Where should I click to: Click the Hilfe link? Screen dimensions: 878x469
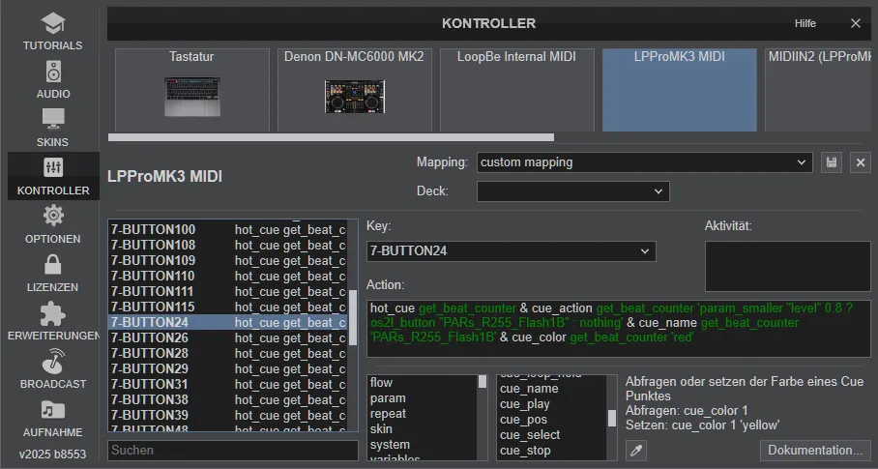point(805,23)
